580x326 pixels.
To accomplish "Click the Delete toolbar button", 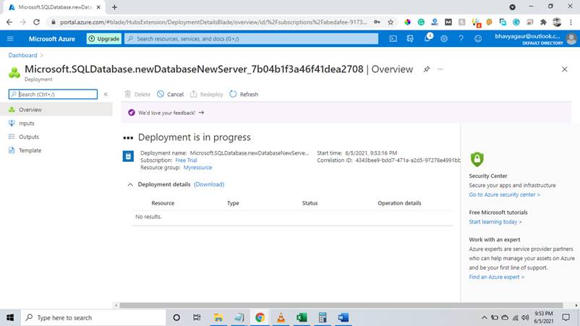I will pos(137,94).
